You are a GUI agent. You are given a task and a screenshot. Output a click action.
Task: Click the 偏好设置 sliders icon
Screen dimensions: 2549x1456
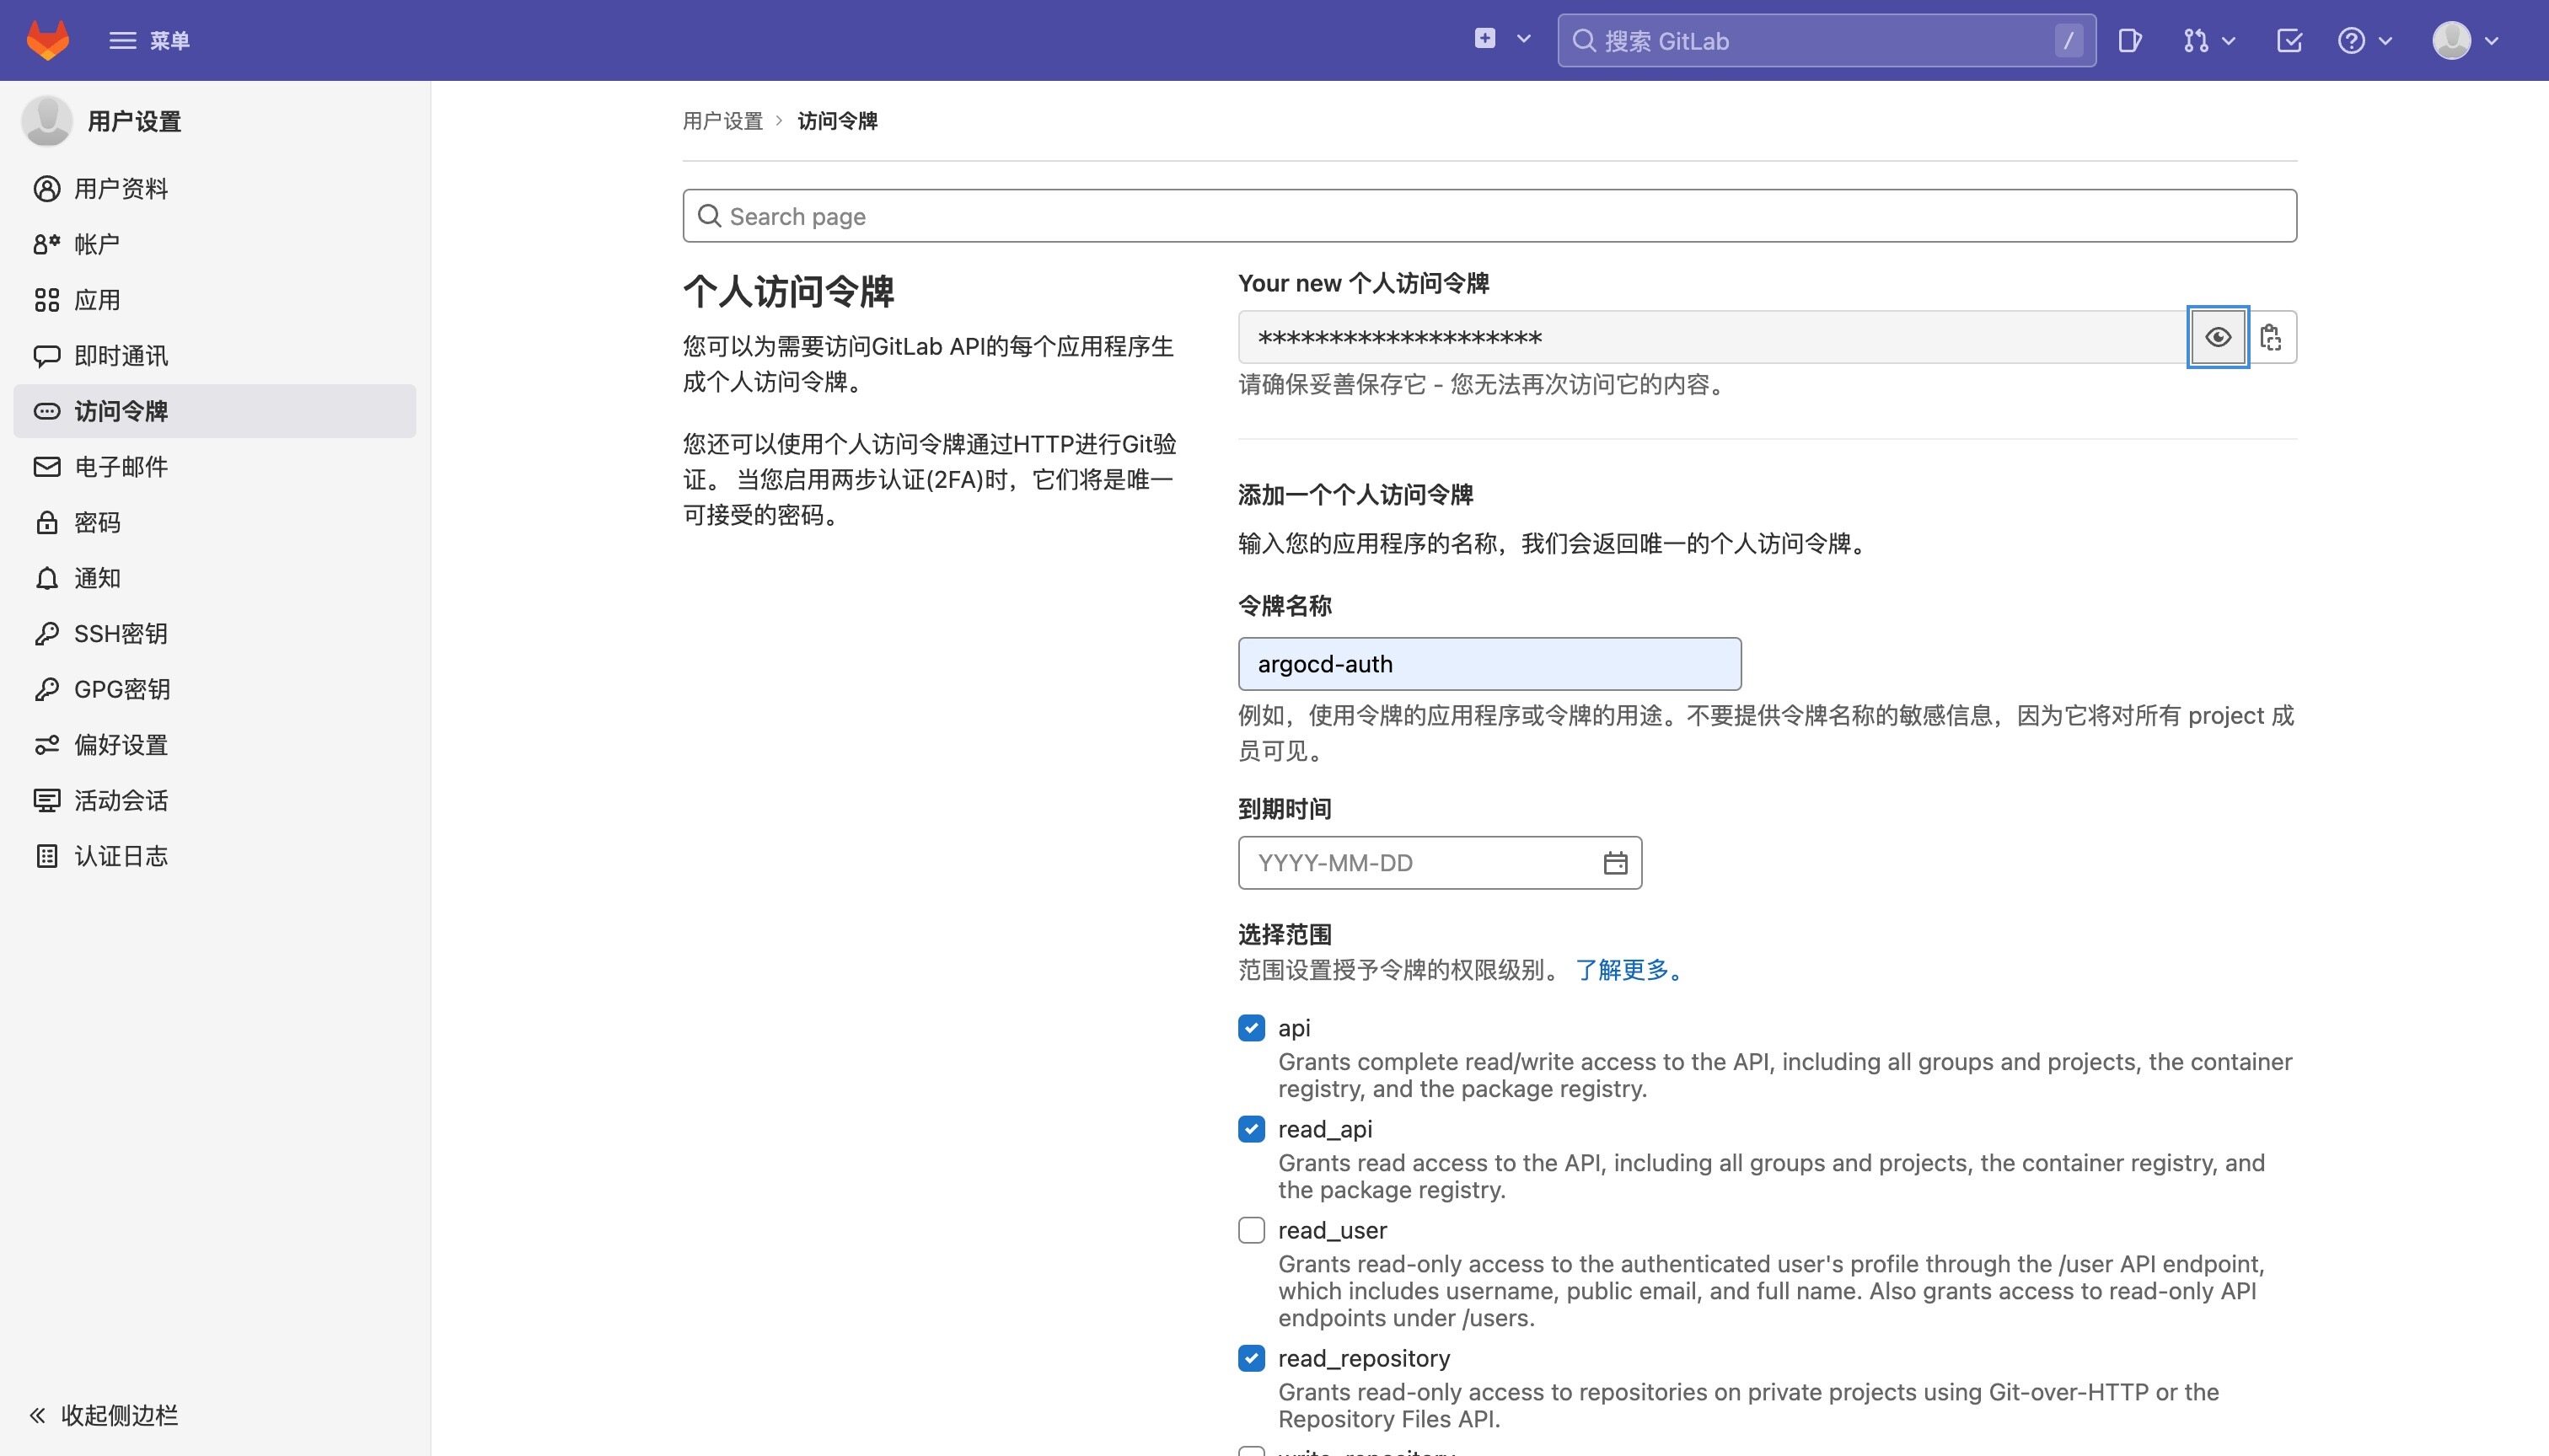pyautogui.click(x=46, y=745)
